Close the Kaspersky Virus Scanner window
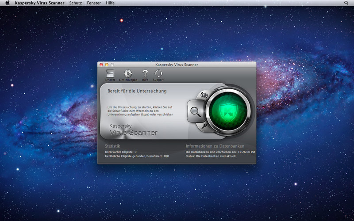The image size is (354, 221). pos(101,65)
